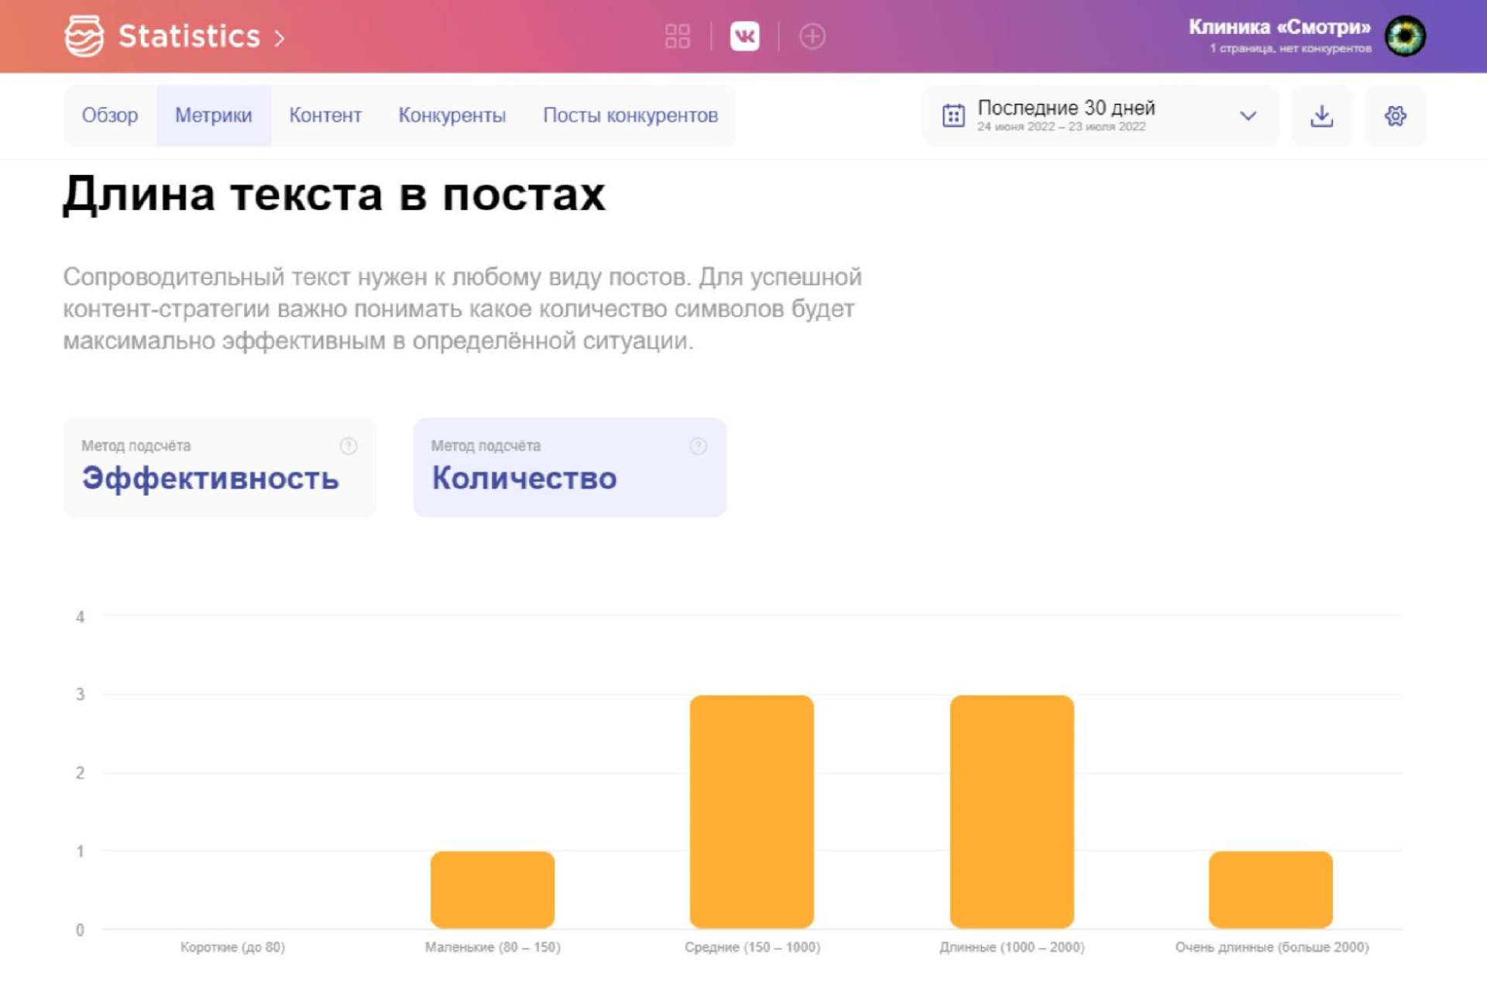Click the Statistics jar logo icon
1487x1002 pixels.
tap(84, 36)
